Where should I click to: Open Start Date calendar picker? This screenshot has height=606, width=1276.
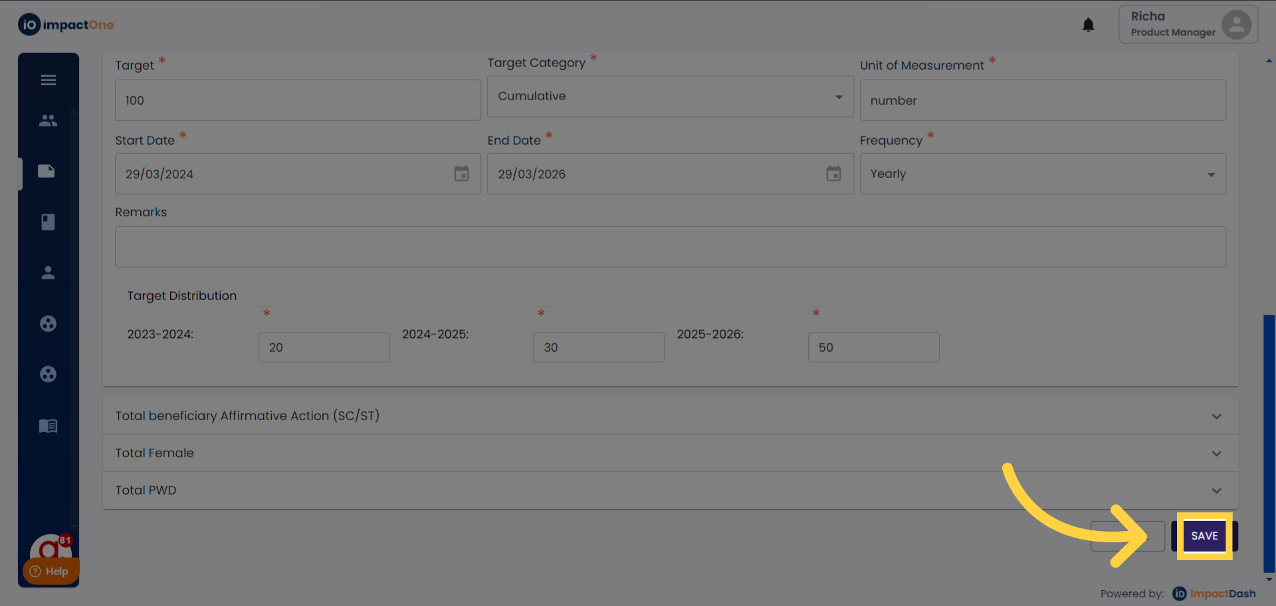[461, 174]
